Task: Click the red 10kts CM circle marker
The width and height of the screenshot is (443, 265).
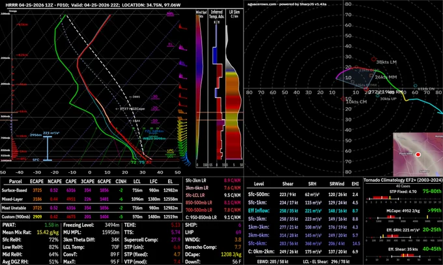Action: point(343,99)
